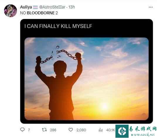Click the retweet count 286
Viewport: 157px width, 138px height.
53,130
